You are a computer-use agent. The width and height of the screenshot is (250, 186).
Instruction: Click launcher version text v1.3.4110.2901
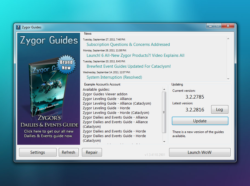[x=155, y=155]
